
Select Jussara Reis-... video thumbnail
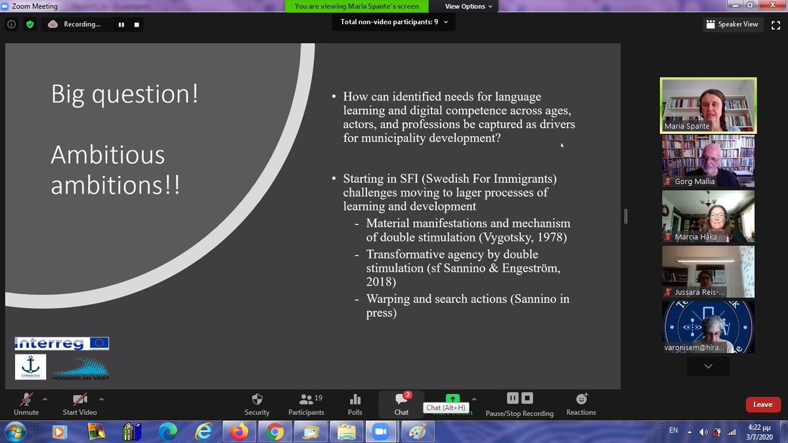pos(708,272)
